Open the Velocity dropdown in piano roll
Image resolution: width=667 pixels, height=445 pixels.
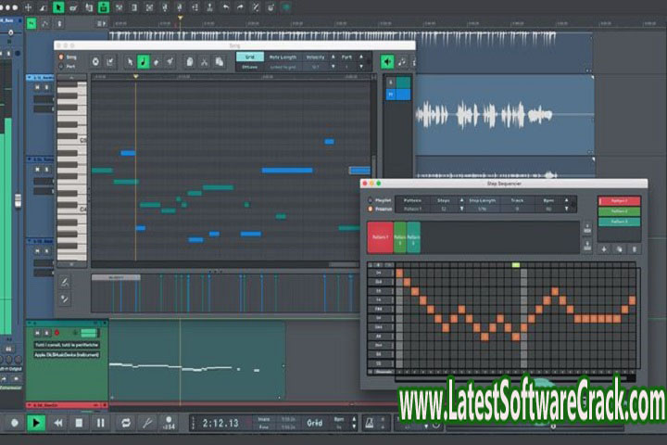coord(318,67)
